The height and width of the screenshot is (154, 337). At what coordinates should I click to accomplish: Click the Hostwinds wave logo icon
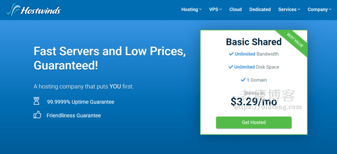coord(12,10)
